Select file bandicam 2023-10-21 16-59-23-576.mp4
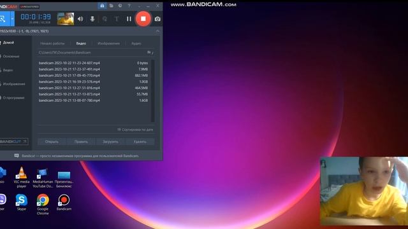This screenshot has height=229, width=408. click(x=94, y=81)
